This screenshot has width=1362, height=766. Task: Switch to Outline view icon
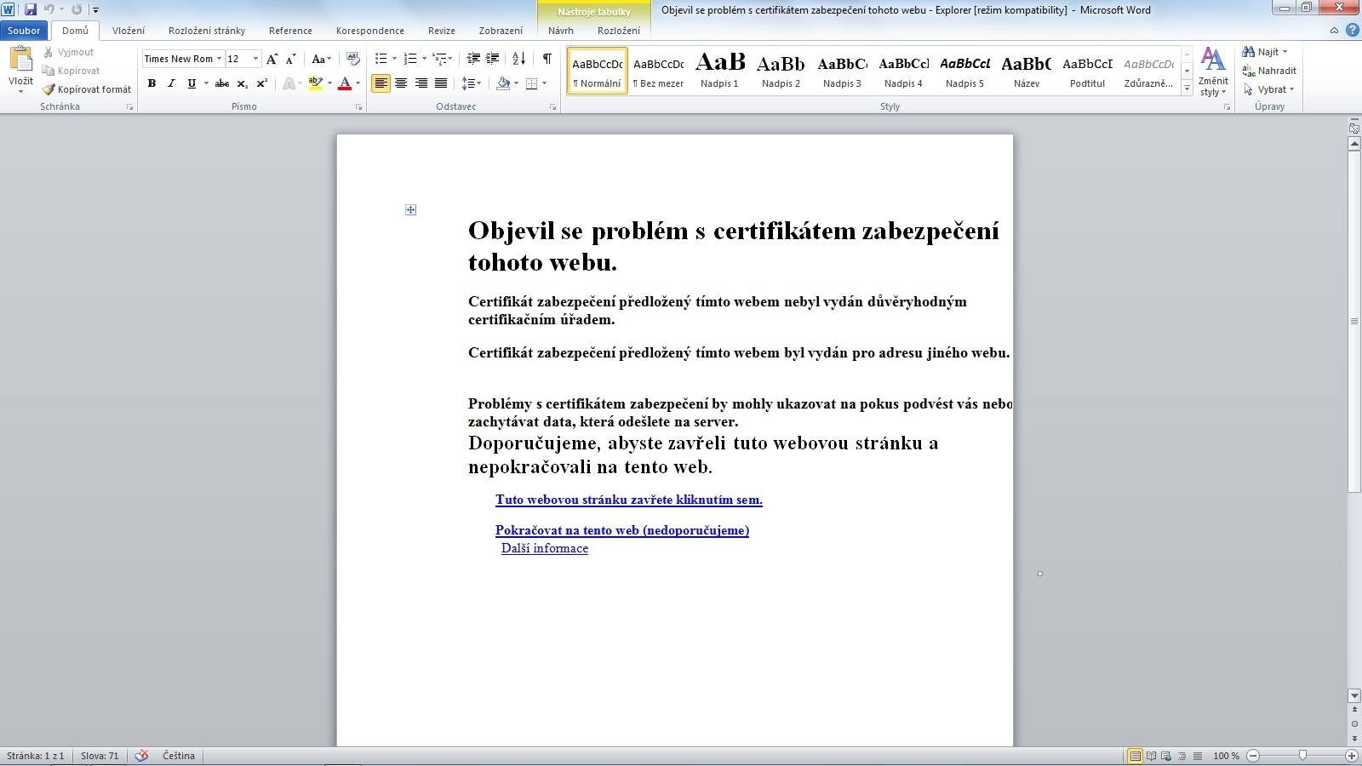tap(1182, 756)
